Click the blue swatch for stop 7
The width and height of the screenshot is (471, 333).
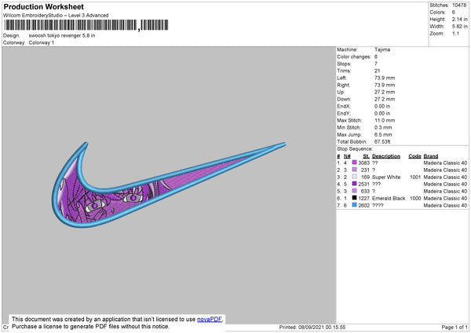355,205
